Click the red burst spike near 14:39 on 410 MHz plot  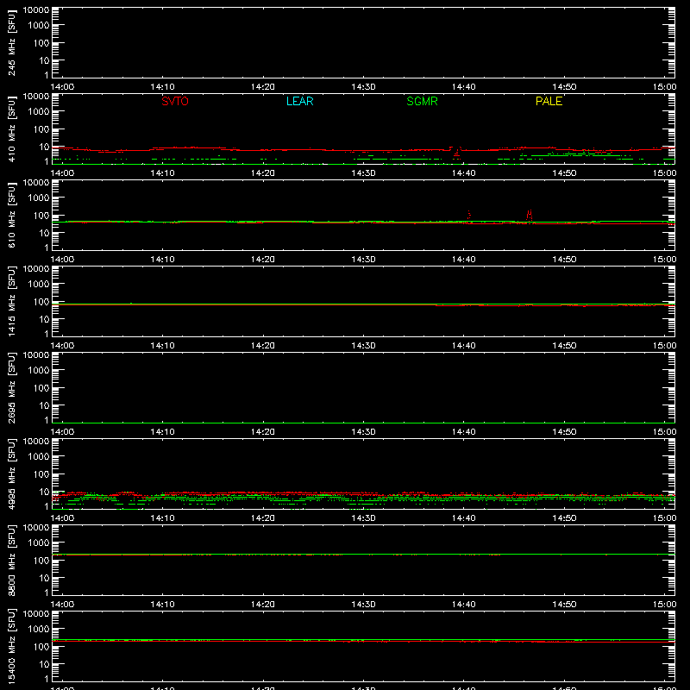tap(457, 153)
